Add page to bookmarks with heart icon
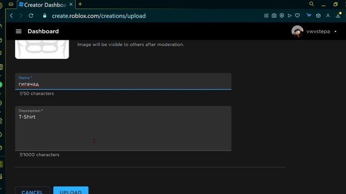 tap(297, 16)
